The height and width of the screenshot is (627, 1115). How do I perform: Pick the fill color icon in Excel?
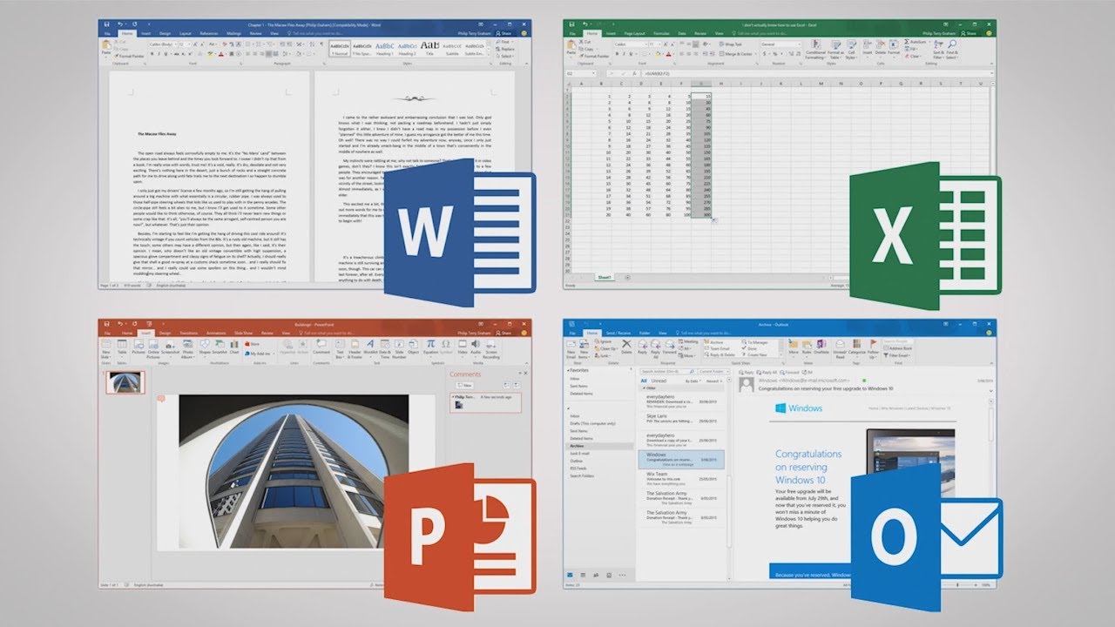click(657, 54)
